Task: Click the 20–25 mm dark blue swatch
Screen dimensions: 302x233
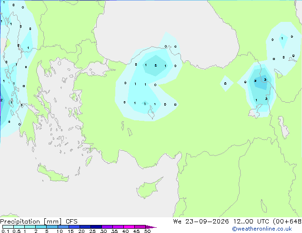Action: 85,227
